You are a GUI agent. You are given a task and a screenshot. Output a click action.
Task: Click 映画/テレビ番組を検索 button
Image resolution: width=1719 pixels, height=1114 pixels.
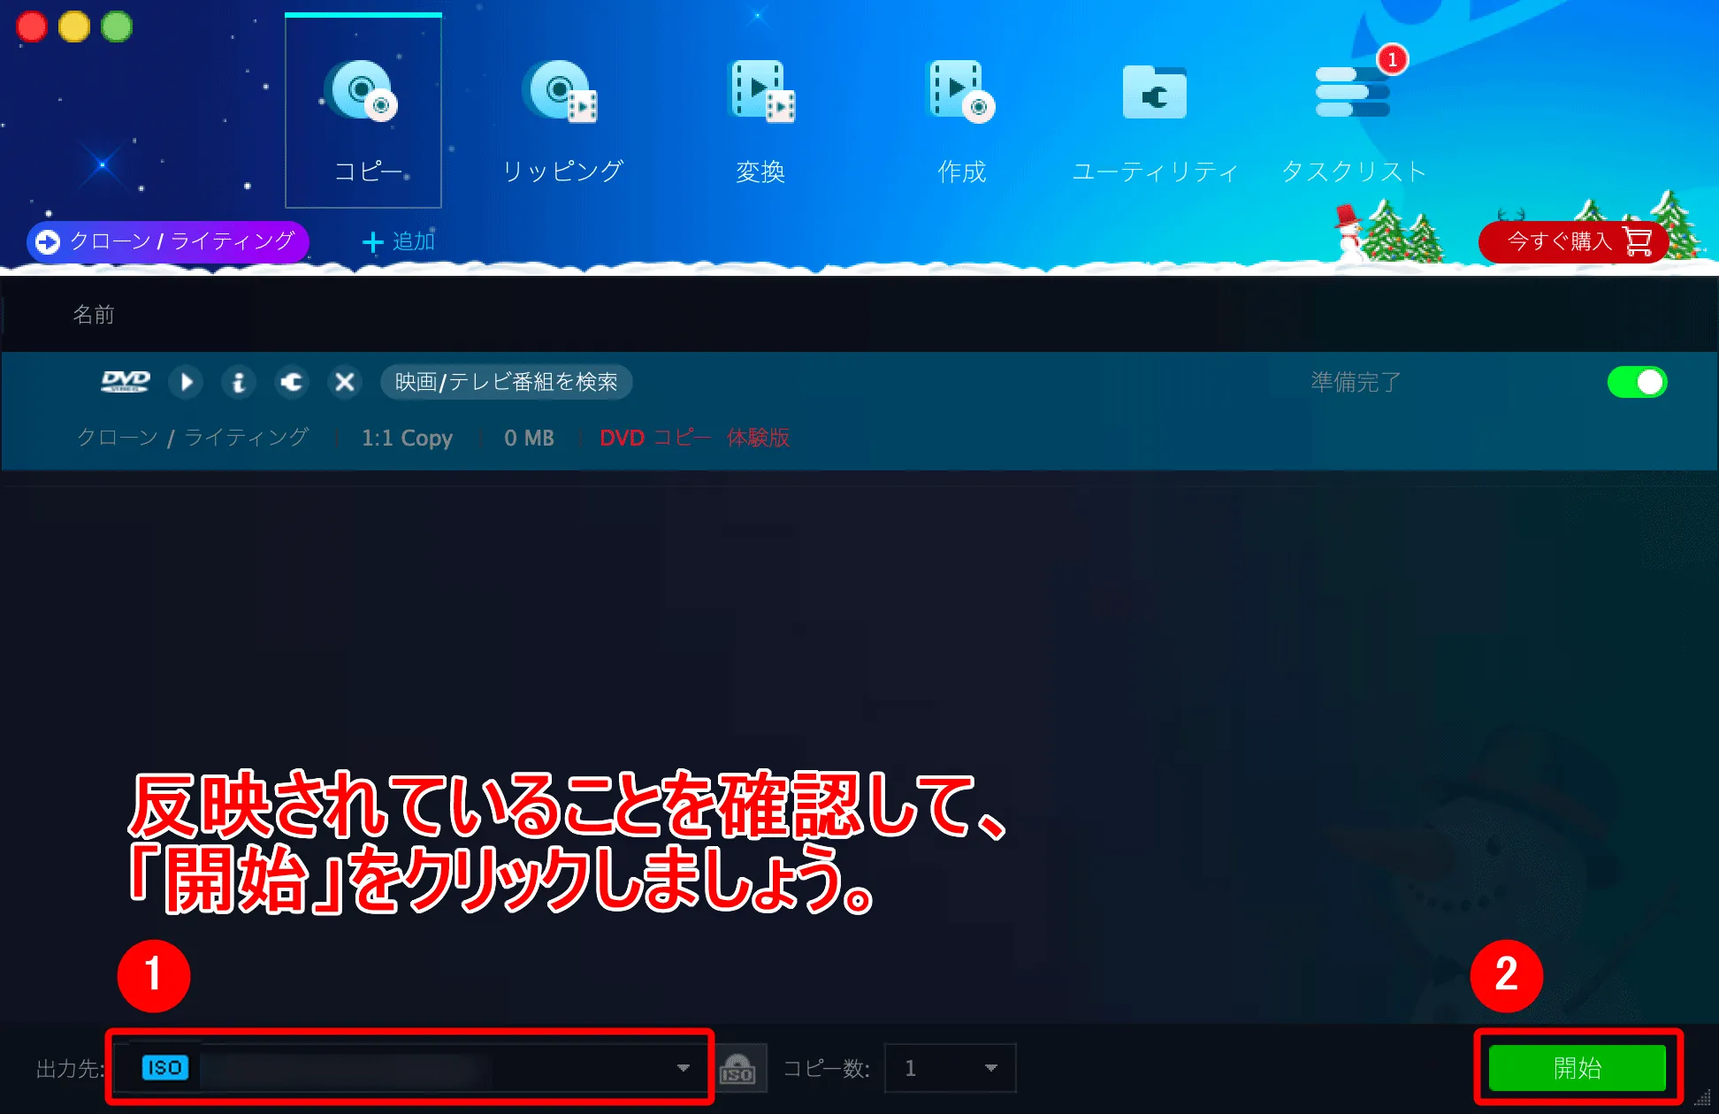pos(507,382)
